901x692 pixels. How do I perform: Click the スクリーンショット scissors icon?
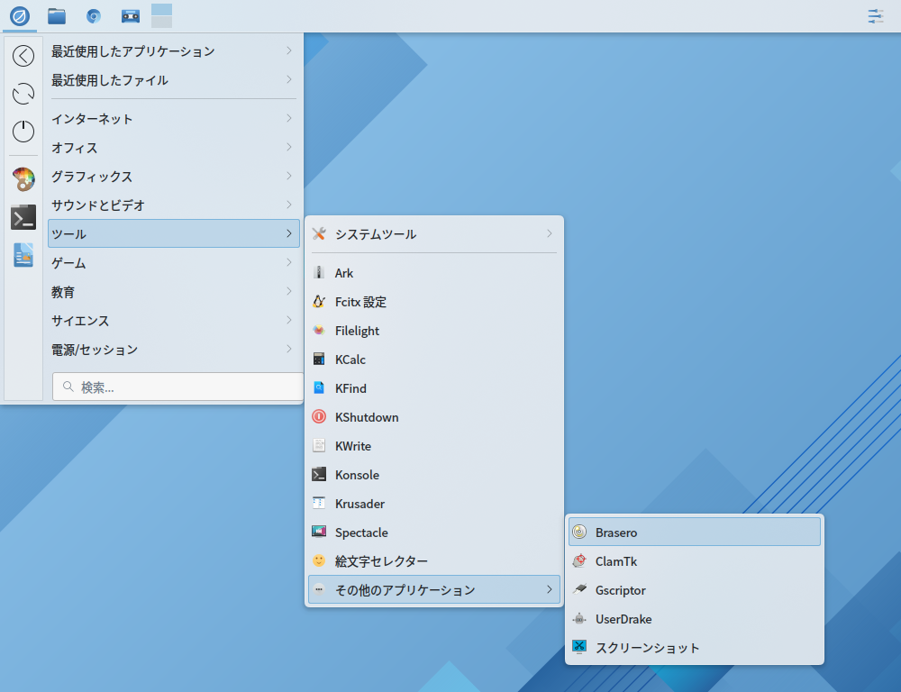click(x=579, y=647)
